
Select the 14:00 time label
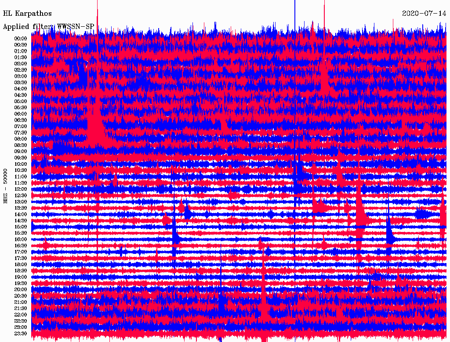click(x=21, y=214)
